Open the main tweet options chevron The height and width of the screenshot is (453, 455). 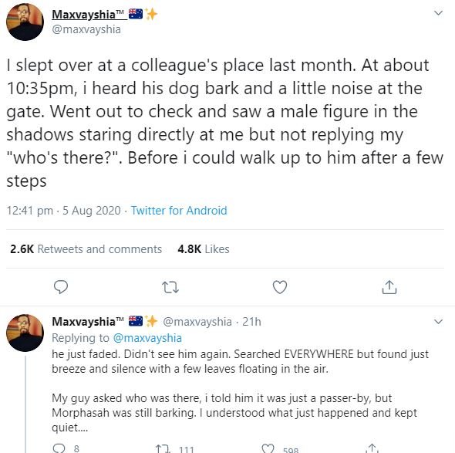click(x=438, y=13)
